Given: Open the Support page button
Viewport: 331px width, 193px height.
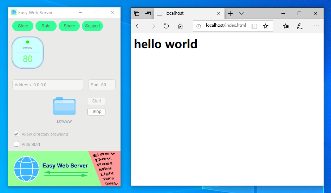Looking at the screenshot, I should 92,26.
